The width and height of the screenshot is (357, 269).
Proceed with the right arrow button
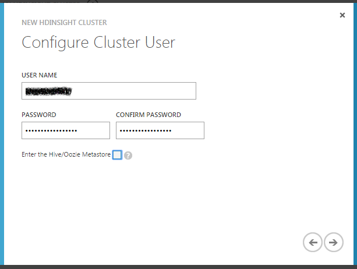tap(333, 242)
